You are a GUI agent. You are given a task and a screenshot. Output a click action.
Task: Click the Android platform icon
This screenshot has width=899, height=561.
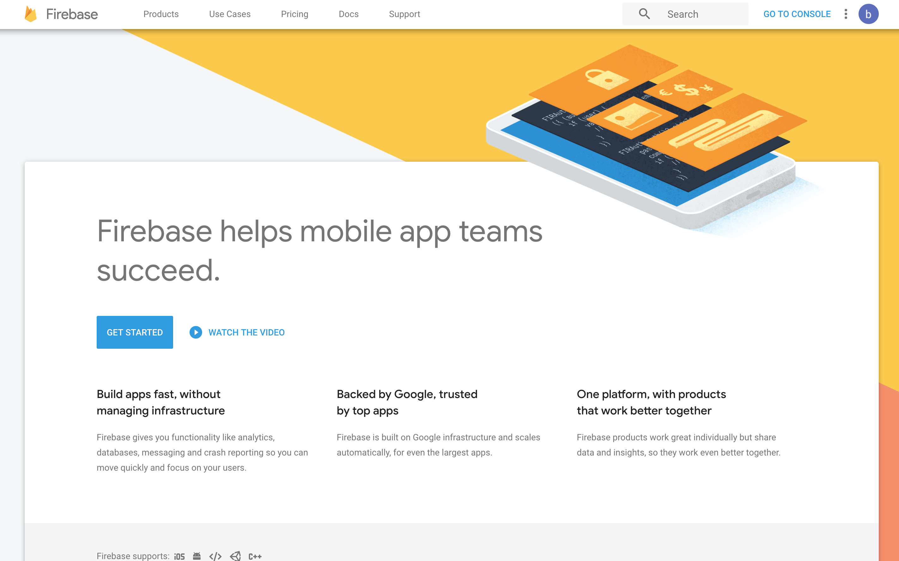(197, 555)
